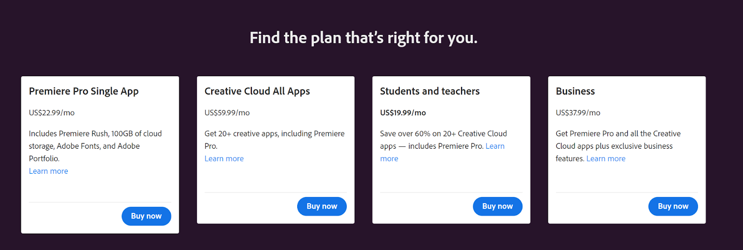Open Learn more in Premiere Pro Single App card

click(x=48, y=171)
